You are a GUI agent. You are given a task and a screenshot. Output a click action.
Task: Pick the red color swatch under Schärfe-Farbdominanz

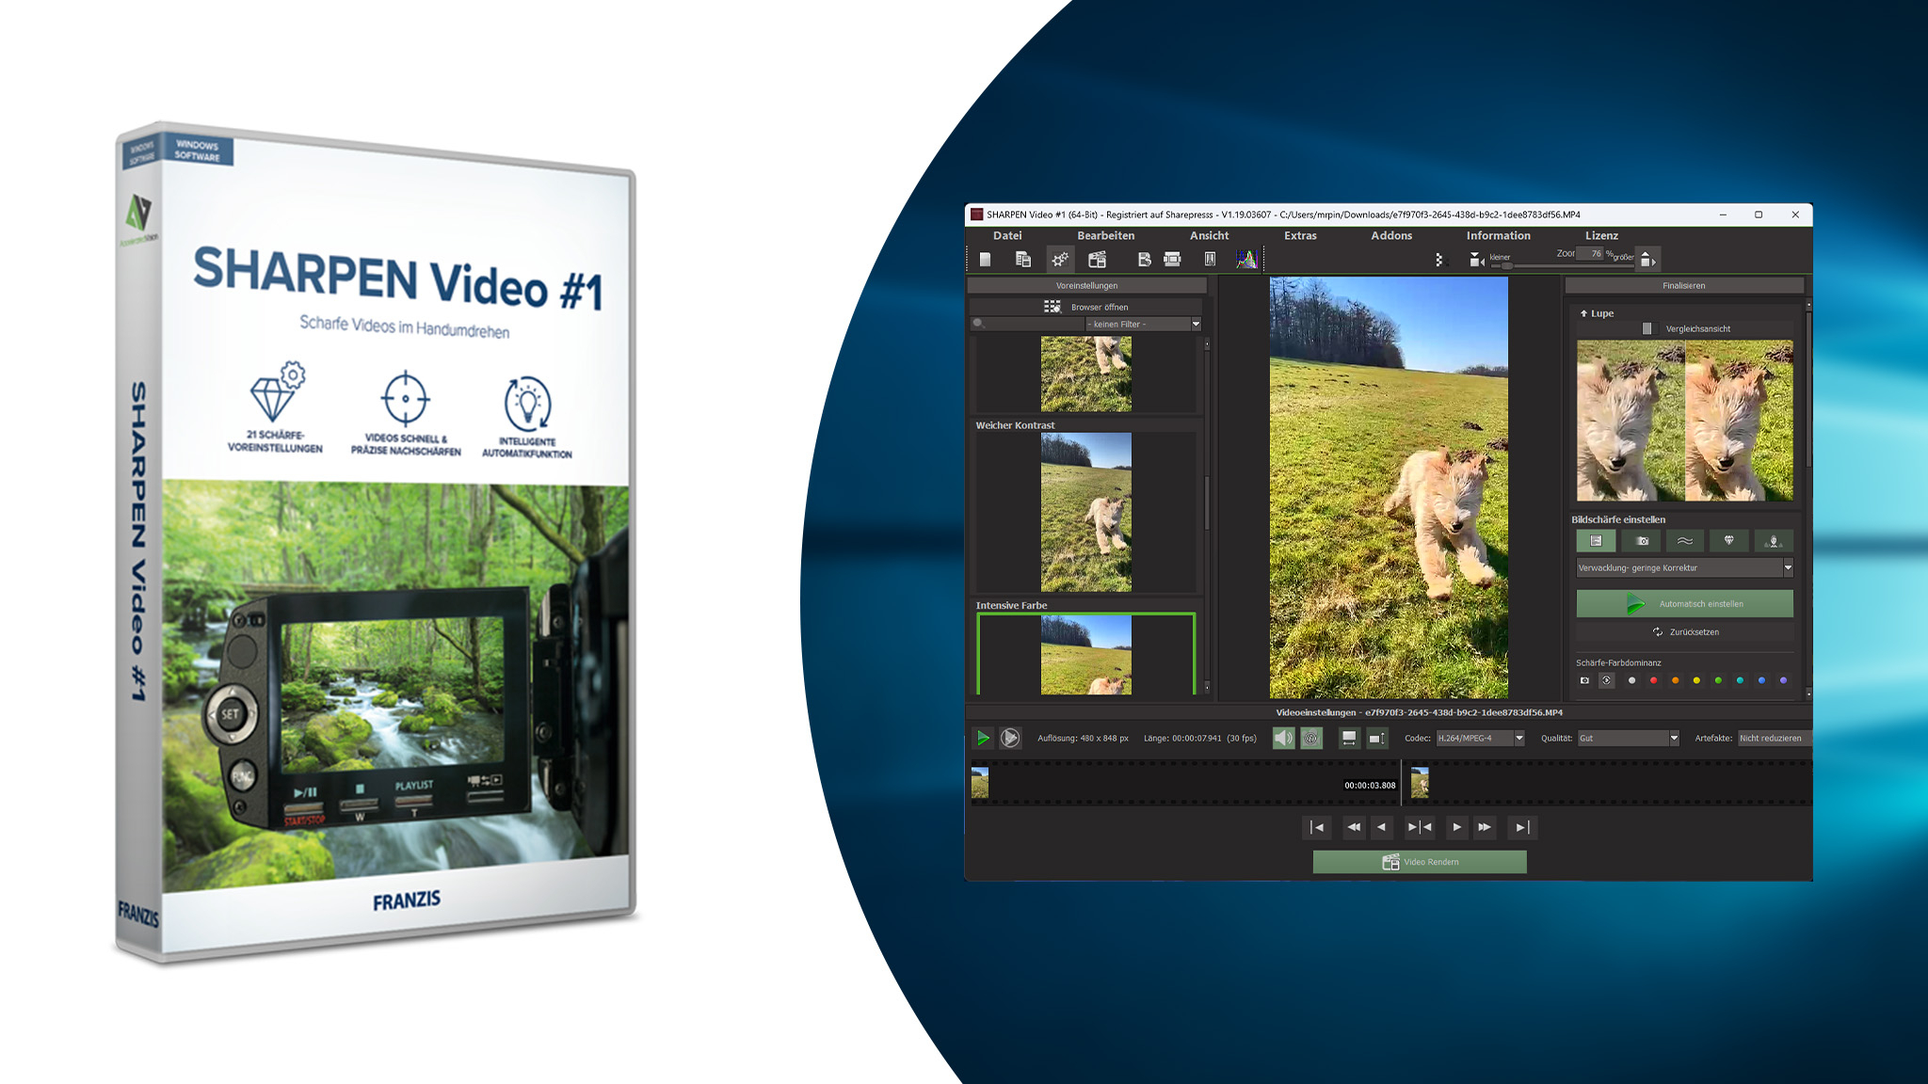pyautogui.click(x=1653, y=680)
